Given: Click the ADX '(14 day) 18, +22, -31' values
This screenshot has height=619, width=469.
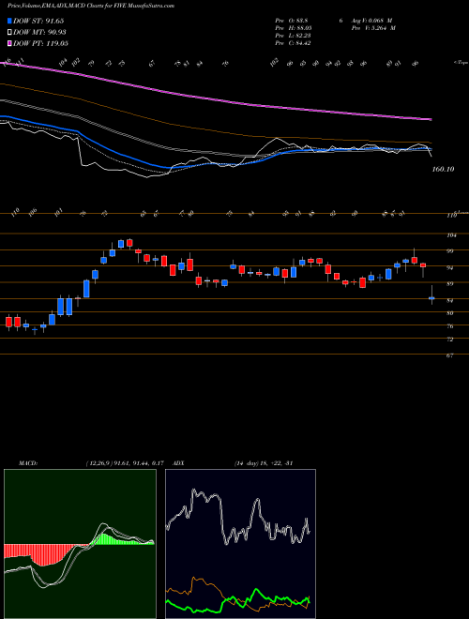Looking at the screenshot, I should point(263,463).
